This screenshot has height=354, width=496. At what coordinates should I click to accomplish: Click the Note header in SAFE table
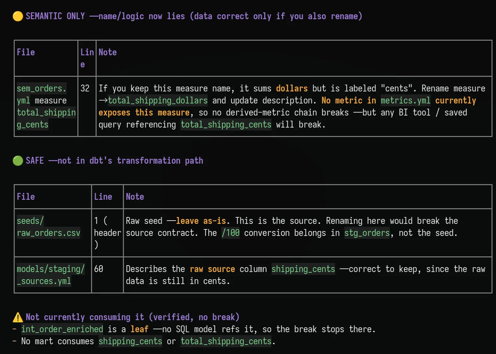pyautogui.click(x=135, y=197)
